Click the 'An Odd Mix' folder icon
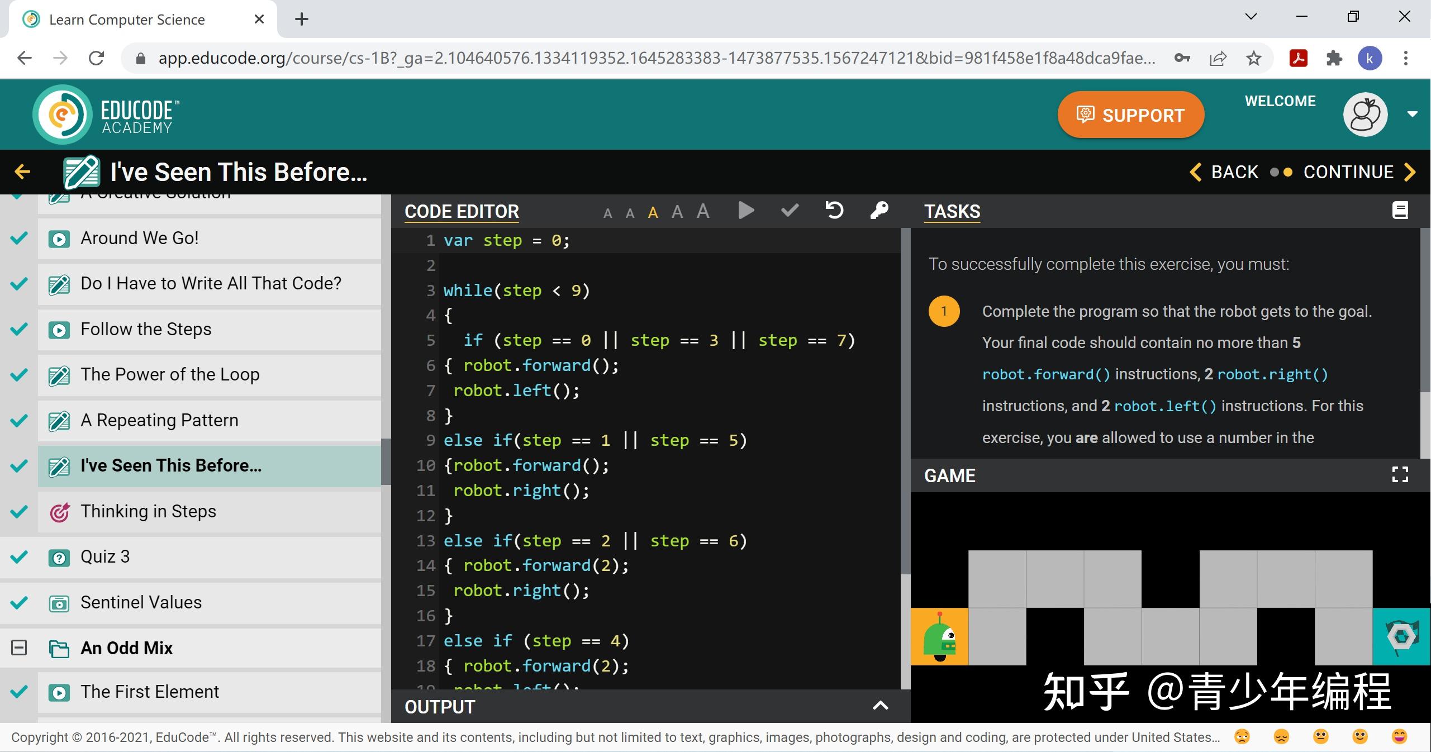1431x752 pixels. pyautogui.click(x=59, y=649)
